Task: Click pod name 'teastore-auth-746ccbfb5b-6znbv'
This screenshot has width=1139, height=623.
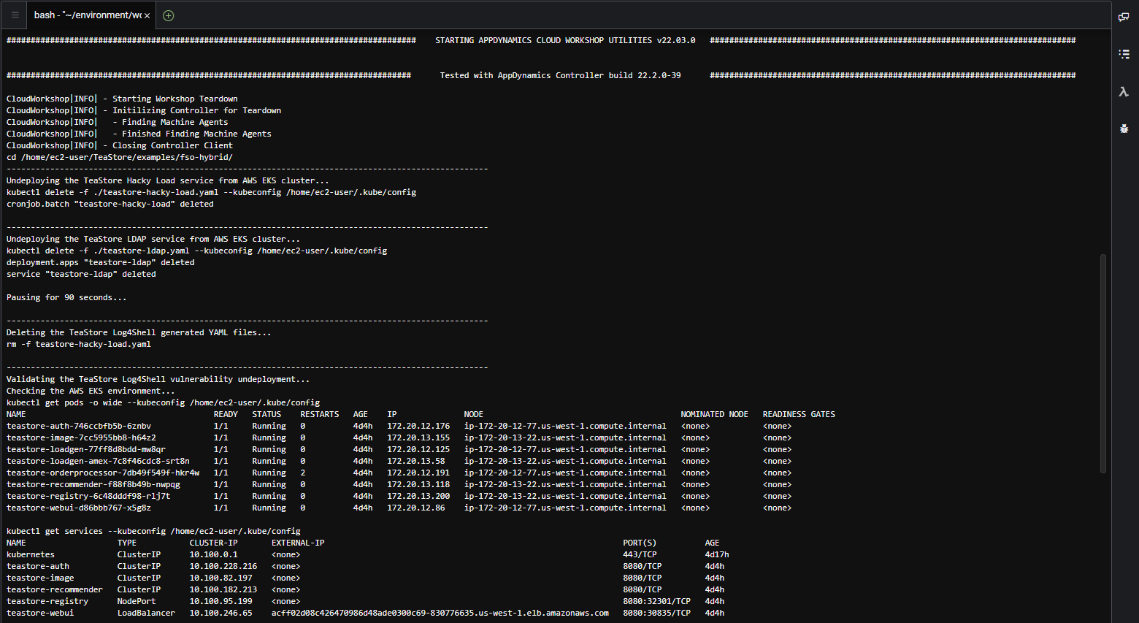Action: [x=79, y=426]
